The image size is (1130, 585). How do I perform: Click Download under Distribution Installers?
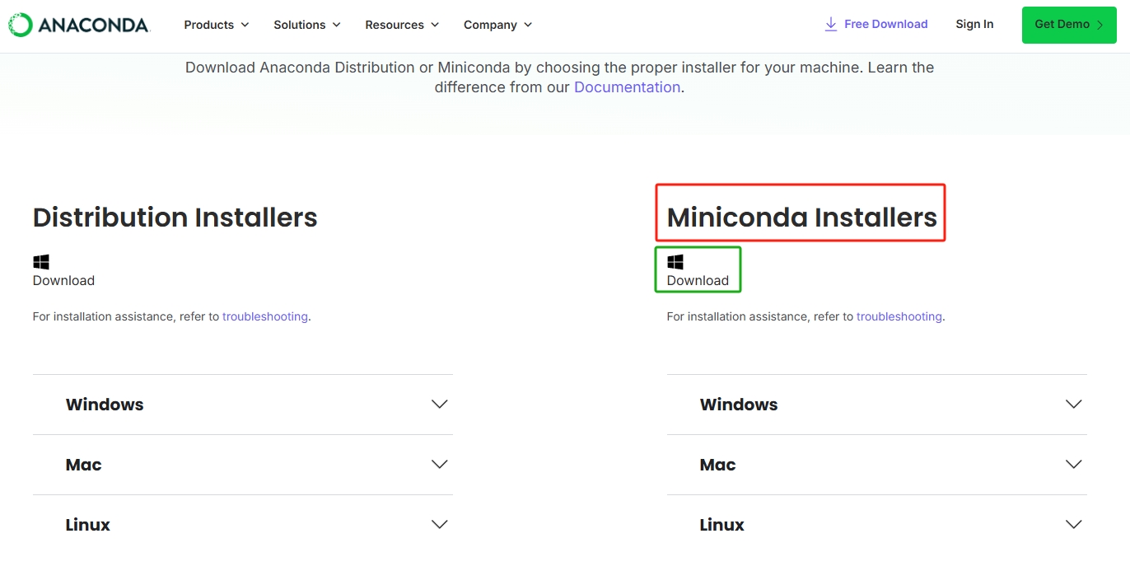pyautogui.click(x=63, y=281)
